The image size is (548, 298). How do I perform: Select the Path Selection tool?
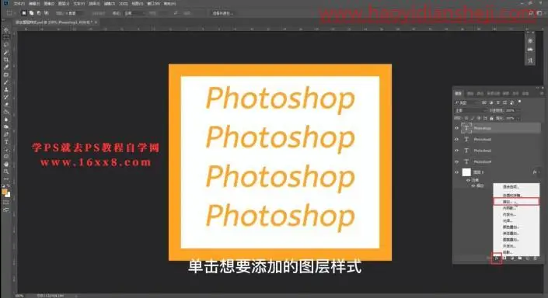click(6, 149)
